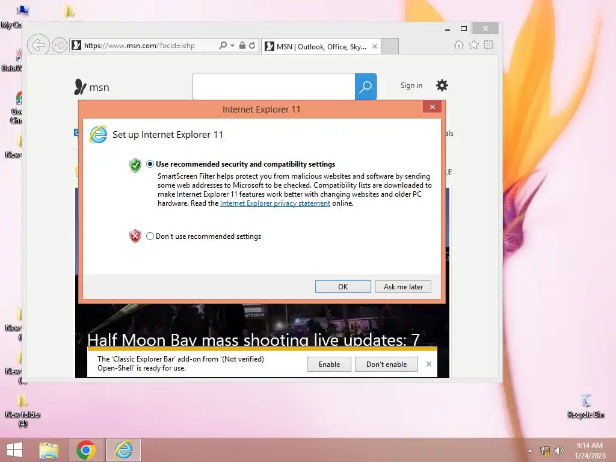This screenshot has width=616, height=462.
Task: Click Sign in on MSN
Action: (x=411, y=85)
